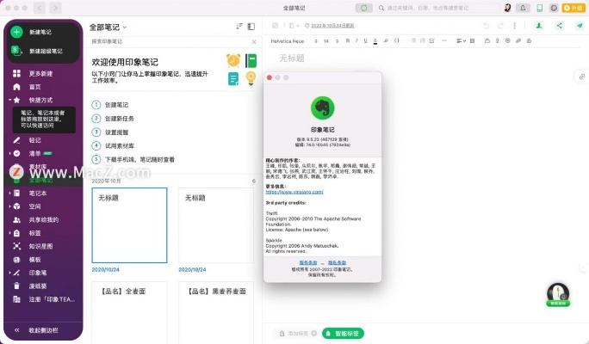
Task: Expand the 空间 arrow
Action: pos(9,206)
